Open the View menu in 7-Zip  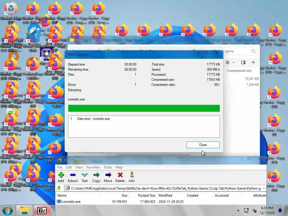79,167
